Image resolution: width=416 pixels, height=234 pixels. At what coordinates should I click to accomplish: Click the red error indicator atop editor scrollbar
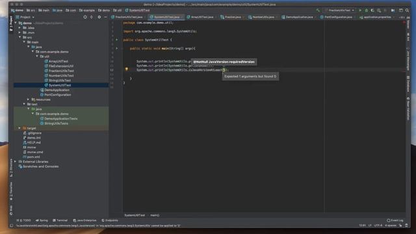click(x=404, y=23)
